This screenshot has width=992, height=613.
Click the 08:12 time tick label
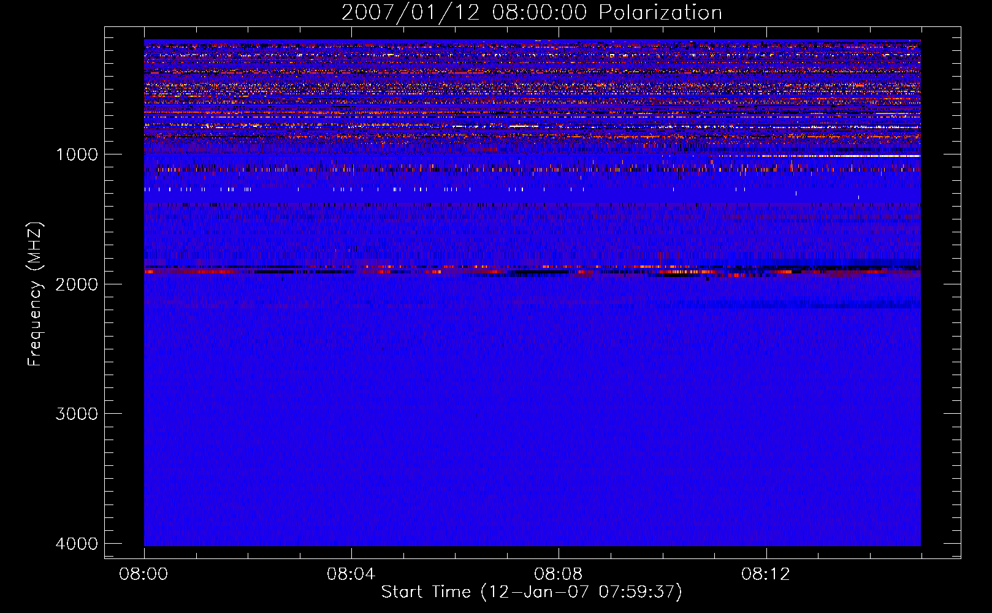(765, 574)
